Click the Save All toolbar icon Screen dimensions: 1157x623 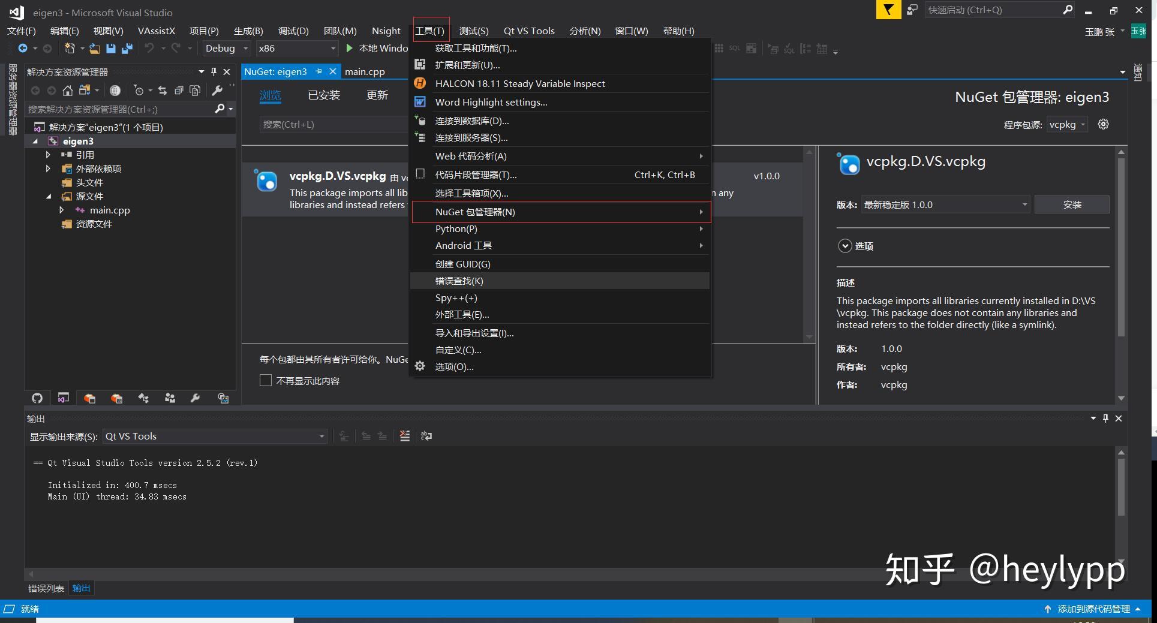click(127, 49)
